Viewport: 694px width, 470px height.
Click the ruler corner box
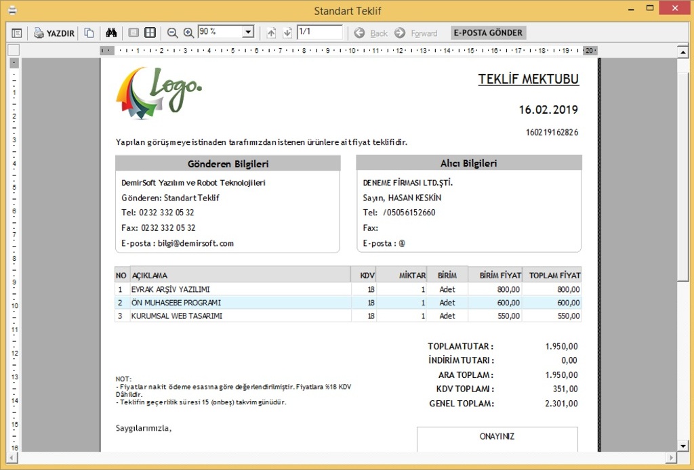[x=14, y=50]
